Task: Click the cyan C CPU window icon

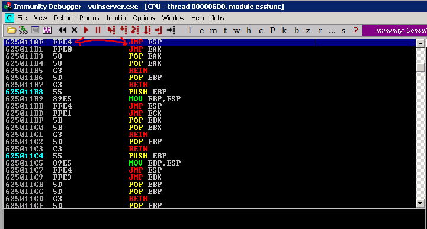Action: coord(9,18)
